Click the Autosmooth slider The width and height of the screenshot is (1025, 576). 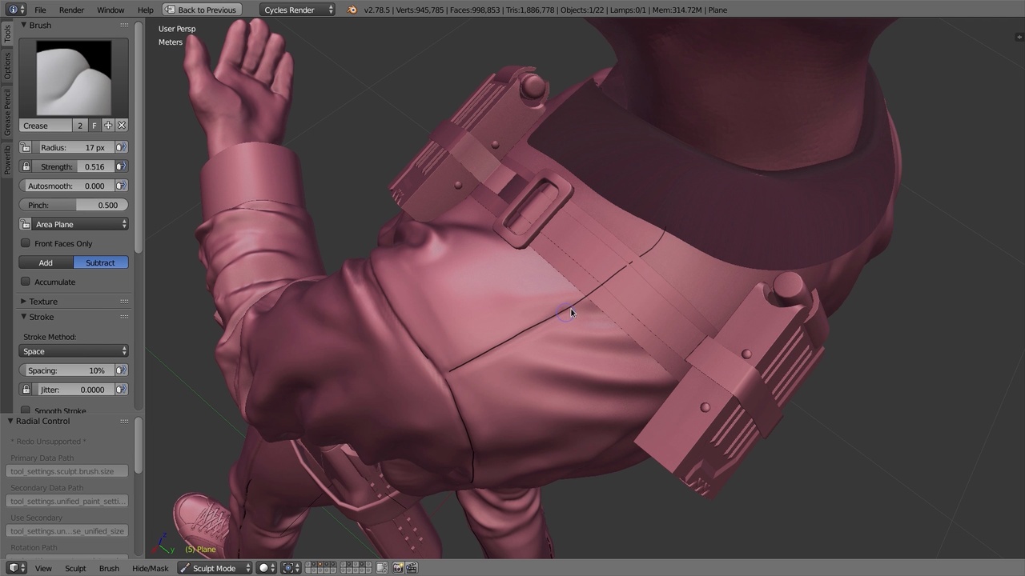[66, 186]
